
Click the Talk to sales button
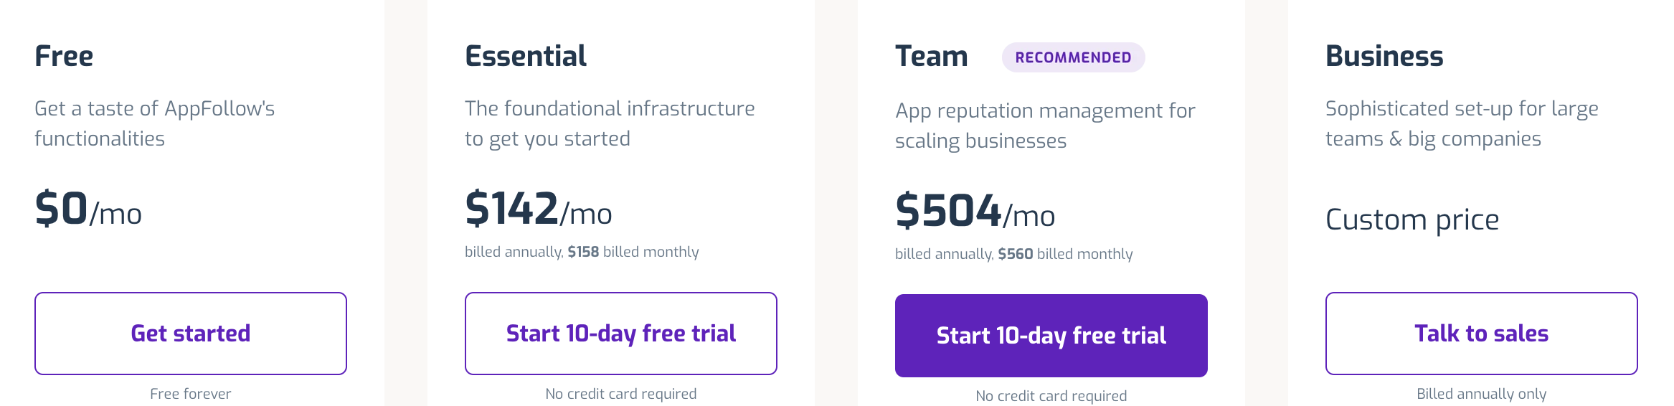pos(1482,334)
